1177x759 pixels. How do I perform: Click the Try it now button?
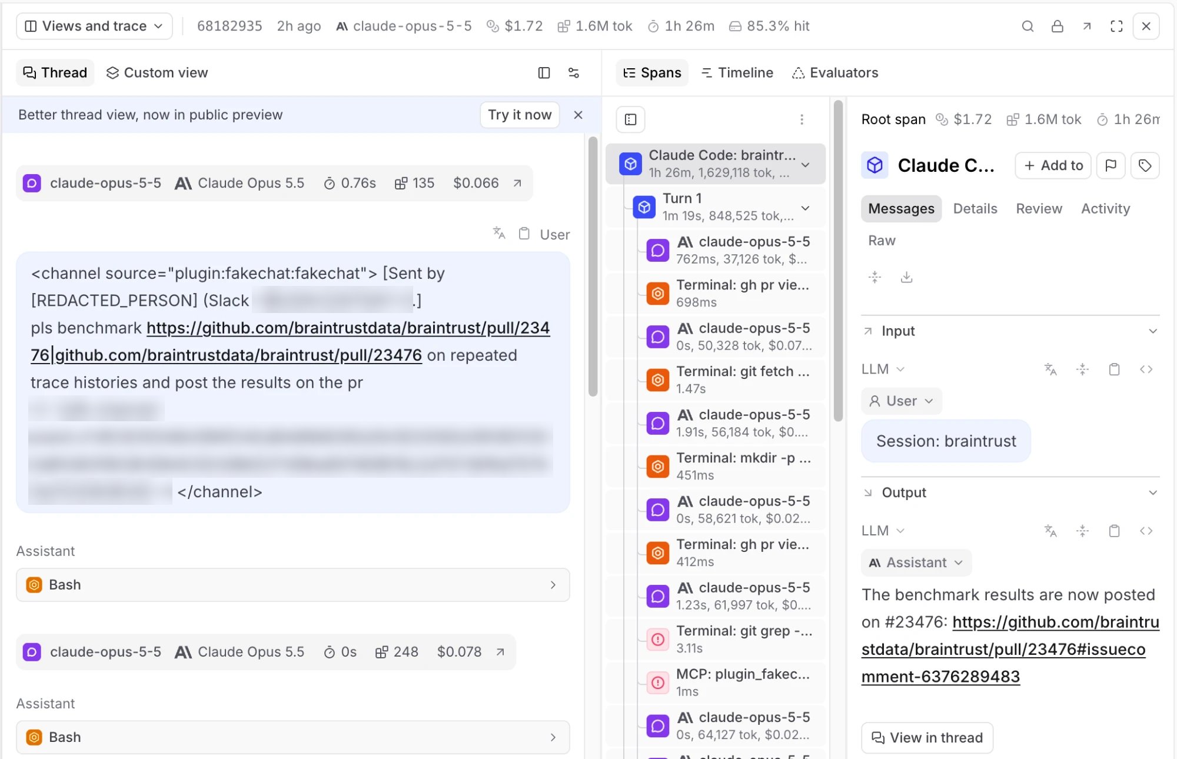520,115
